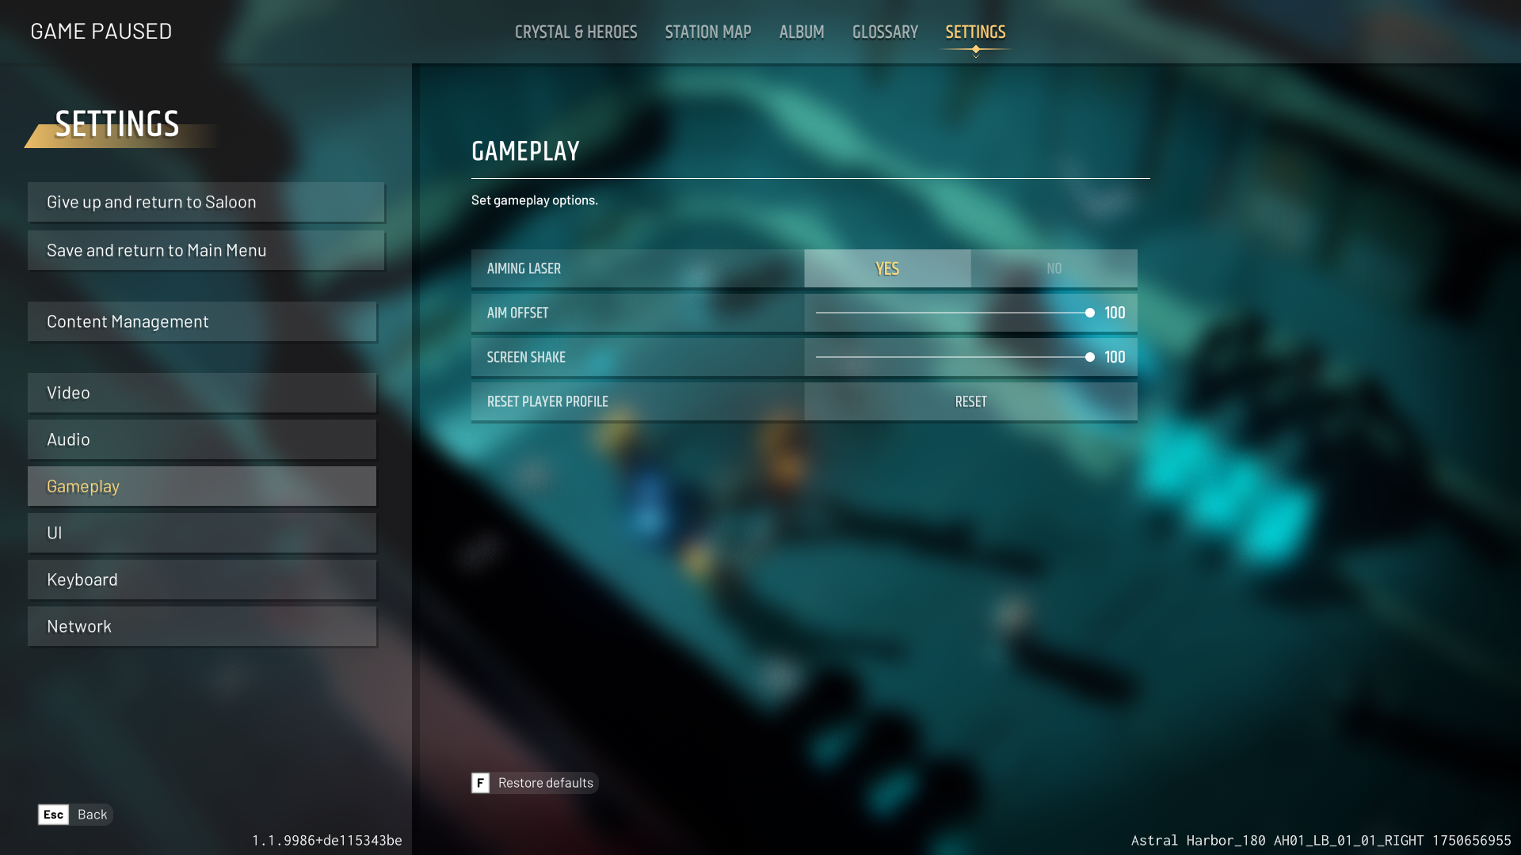Give up and return to Saloon
The width and height of the screenshot is (1521, 855).
[206, 200]
